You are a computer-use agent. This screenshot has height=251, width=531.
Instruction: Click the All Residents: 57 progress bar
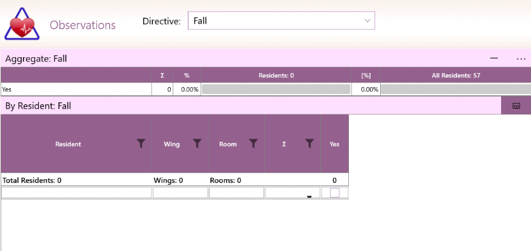tap(456, 89)
